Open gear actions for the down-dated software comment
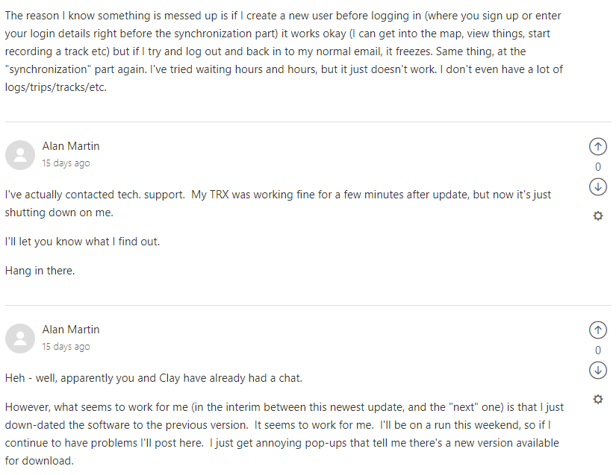Screen dimensions: 616x475 click(x=597, y=399)
